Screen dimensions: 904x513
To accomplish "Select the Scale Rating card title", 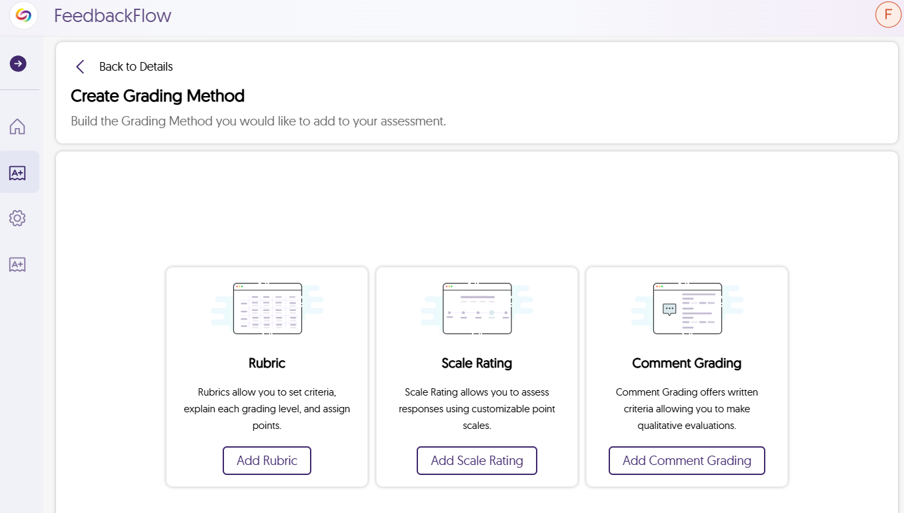I will (x=477, y=363).
